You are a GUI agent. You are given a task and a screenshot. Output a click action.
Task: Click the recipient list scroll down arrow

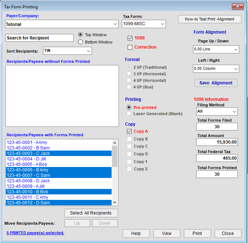(115, 202)
